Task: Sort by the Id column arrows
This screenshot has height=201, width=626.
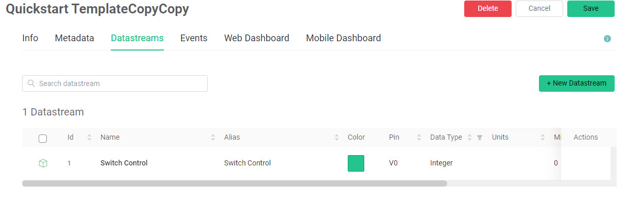Action: click(89, 137)
